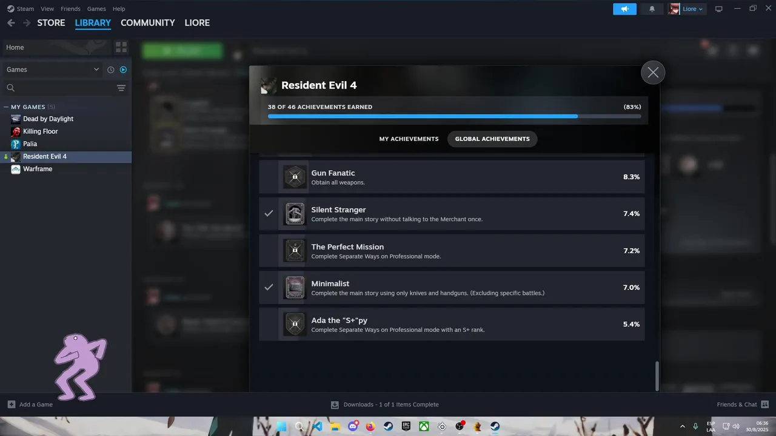Click the Silent Stranger achievement icon
Screen dimensions: 776x436
[x=295, y=214]
